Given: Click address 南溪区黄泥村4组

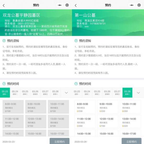Looking at the screenshot, I should click(x=94, y=21).
